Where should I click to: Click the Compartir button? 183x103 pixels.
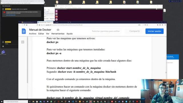[135, 31]
